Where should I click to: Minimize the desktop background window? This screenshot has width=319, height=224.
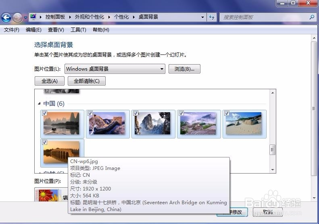click(x=282, y=3)
